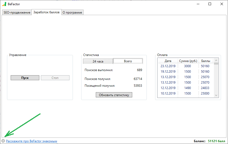The height and width of the screenshot is (144, 228).
Task: Open the О программе tab
Action: point(72,12)
